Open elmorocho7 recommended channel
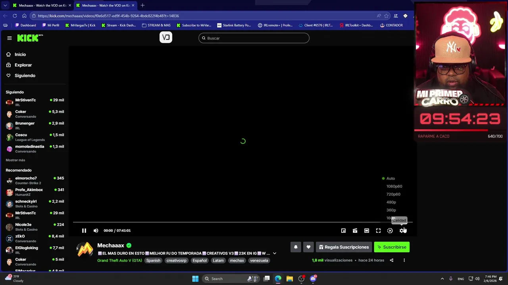 [x=35, y=180]
